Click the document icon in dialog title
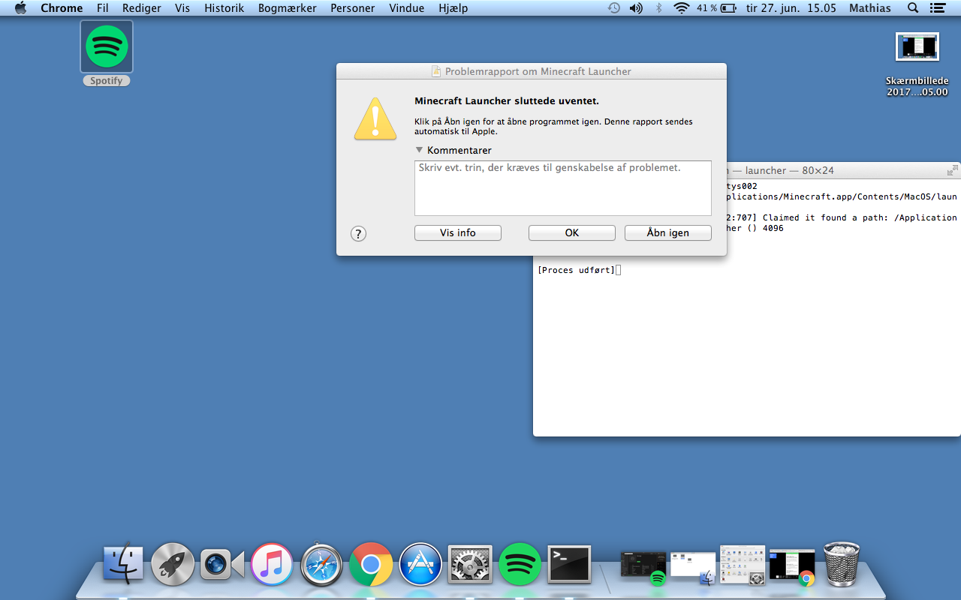Image resolution: width=961 pixels, height=600 pixels. pos(436,71)
